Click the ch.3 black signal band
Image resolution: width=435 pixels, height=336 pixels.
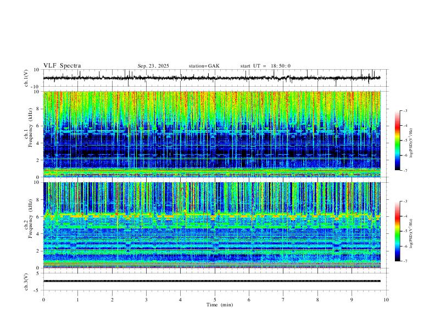211,281
